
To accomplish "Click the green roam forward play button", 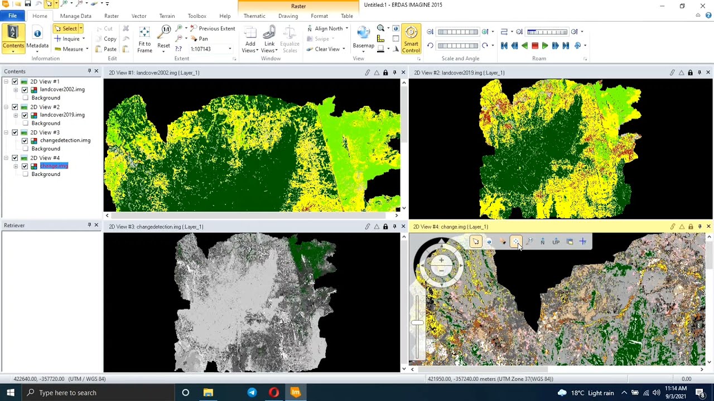I will (x=545, y=46).
